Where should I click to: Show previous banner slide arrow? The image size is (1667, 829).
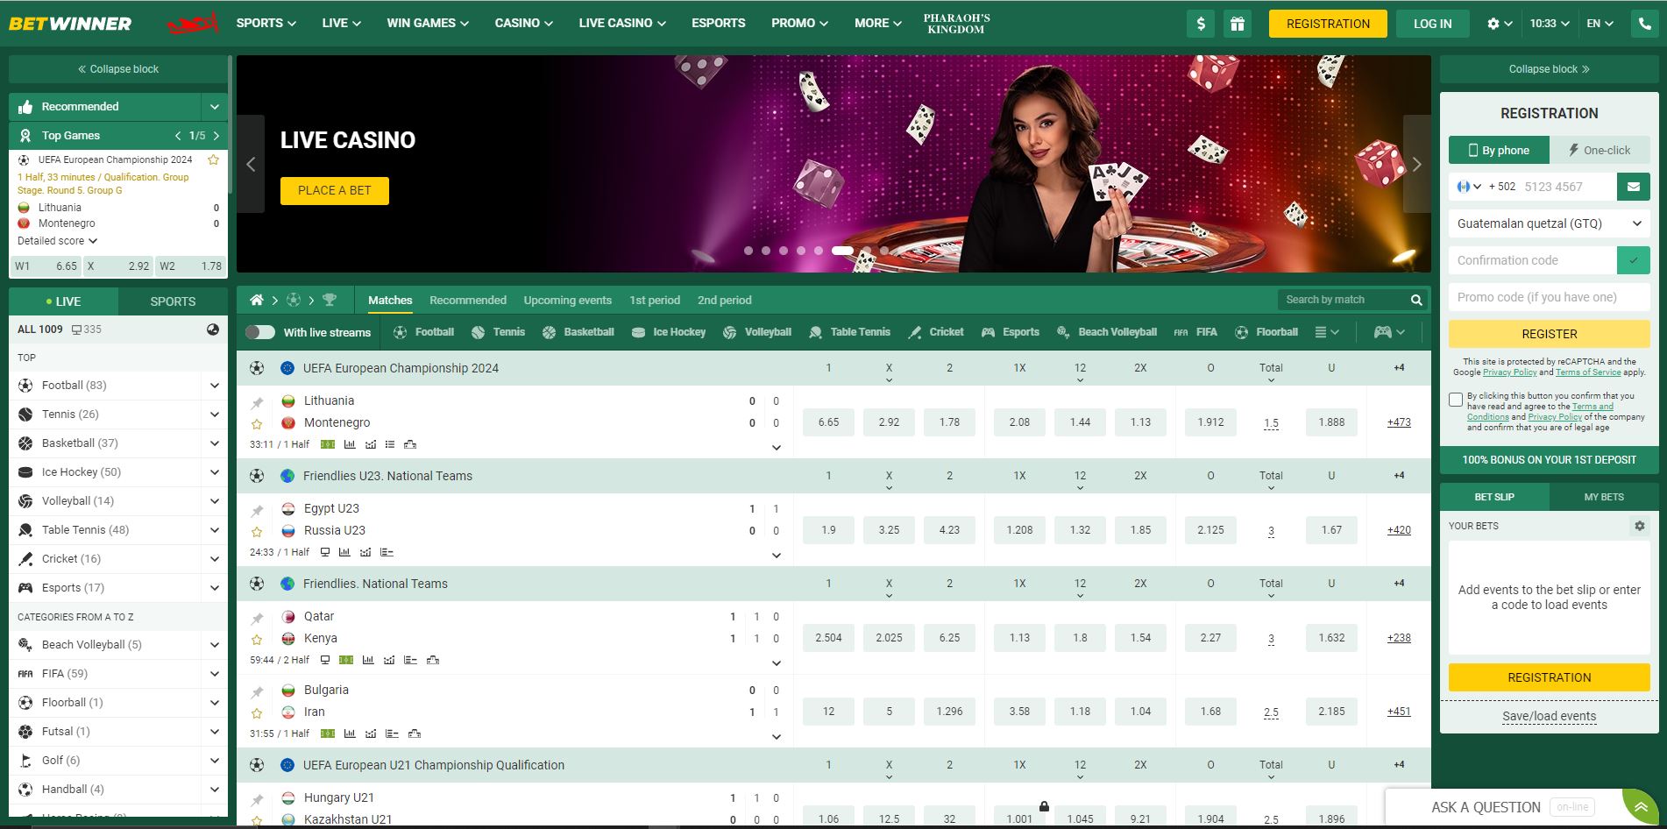tap(251, 164)
